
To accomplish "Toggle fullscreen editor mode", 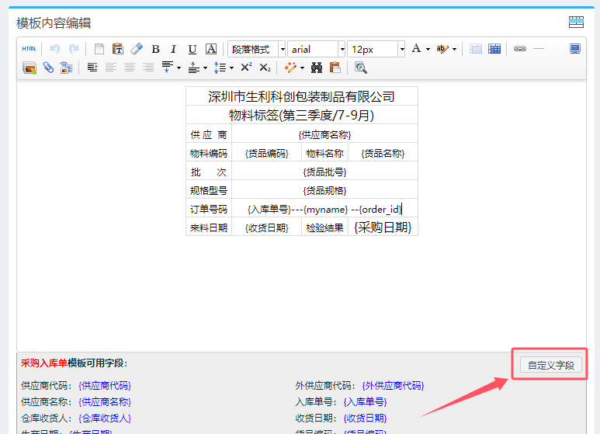I will pyautogui.click(x=575, y=49).
